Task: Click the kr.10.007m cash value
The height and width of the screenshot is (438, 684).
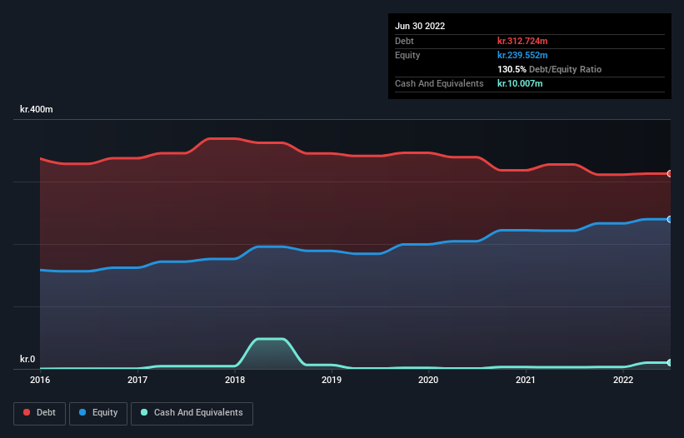Action: coord(520,83)
